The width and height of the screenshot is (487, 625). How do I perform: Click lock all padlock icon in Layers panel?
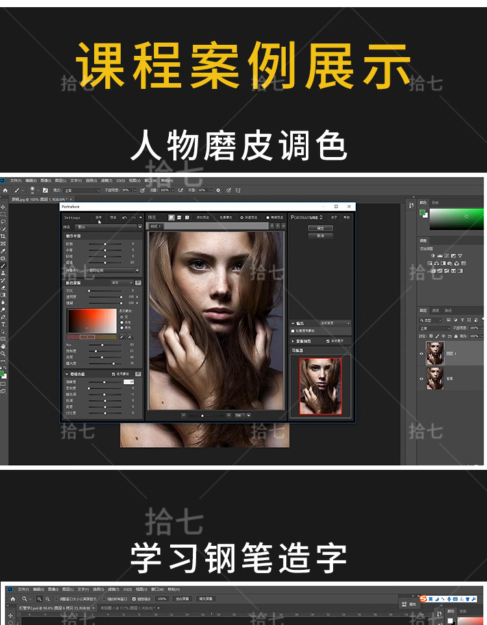point(456,336)
